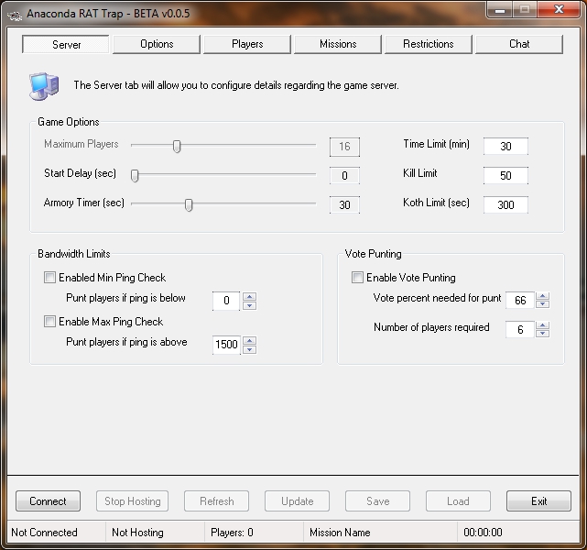The image size is (587, 550).
Task: Click the Players: 0 status entry
Action: [x=232, y=533]
